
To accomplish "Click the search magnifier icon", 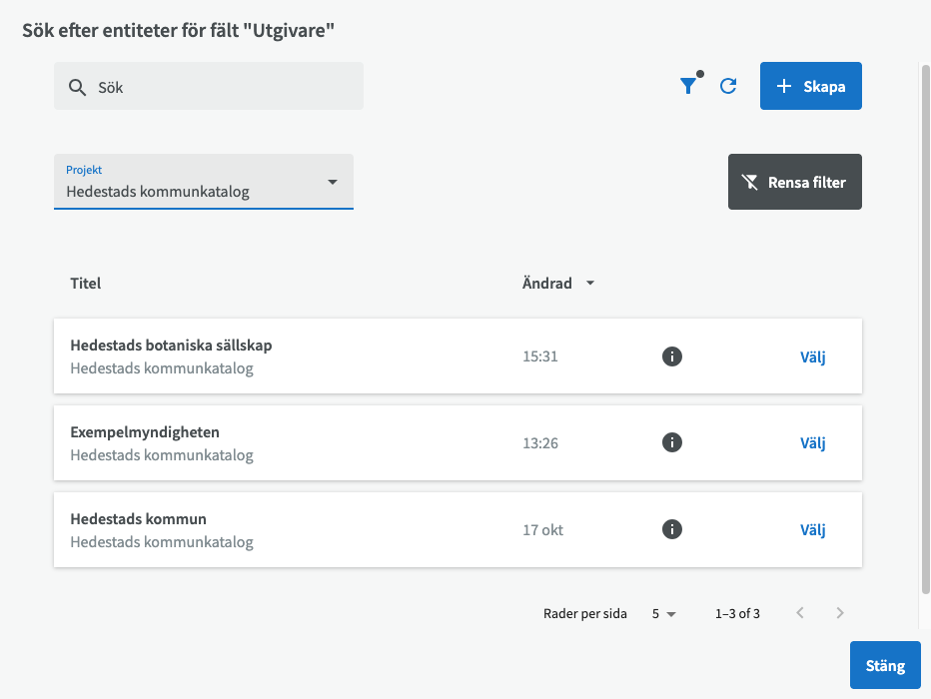I will (77, 87).
